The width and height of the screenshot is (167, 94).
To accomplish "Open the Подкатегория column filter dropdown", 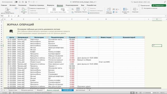I will click(x=65, y=37).
